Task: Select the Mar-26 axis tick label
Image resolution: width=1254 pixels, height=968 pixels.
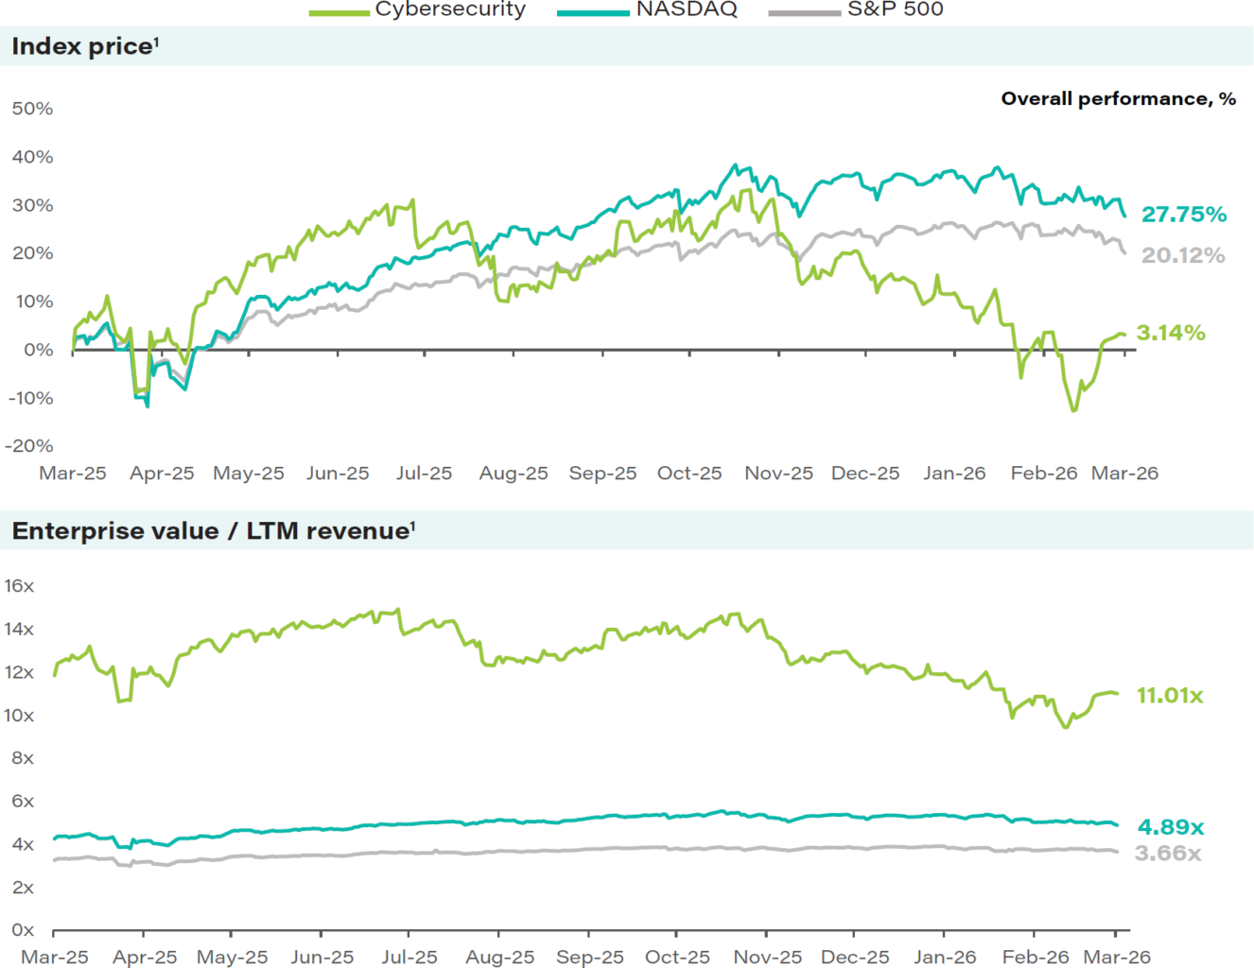Action: coord(1124,473)
